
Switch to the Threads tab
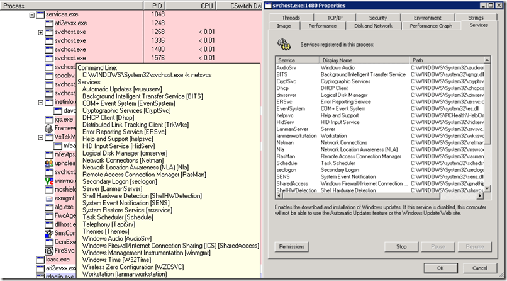[291, 18]
